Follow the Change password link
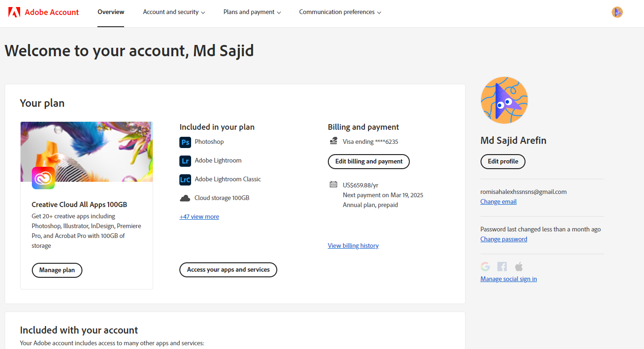The width and height of the screenshot is (644, 349). tap(503, 239)
